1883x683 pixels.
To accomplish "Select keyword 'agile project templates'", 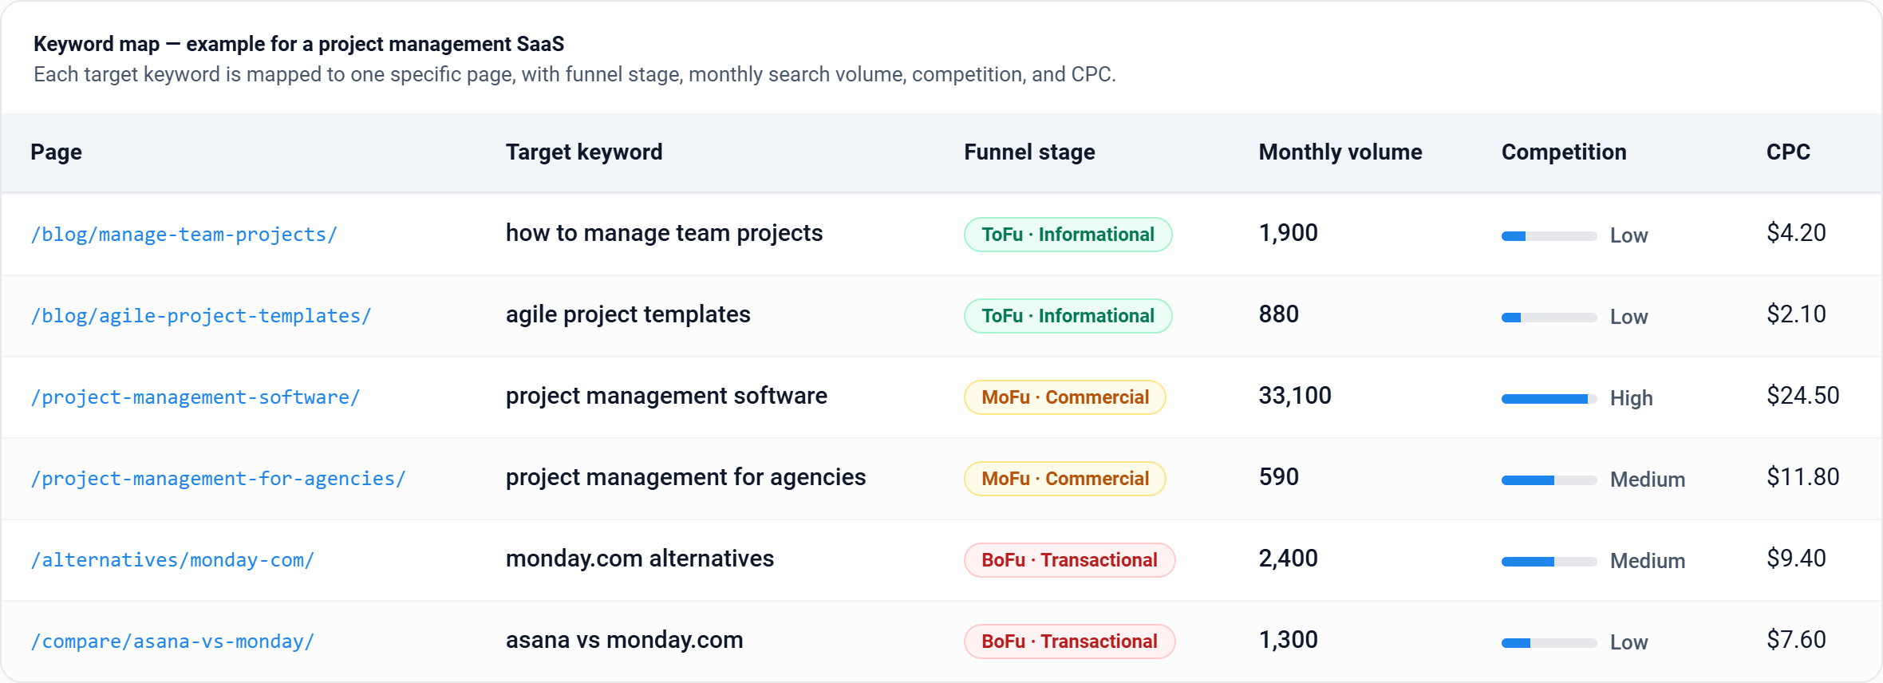I will click(x=628, y=314).
